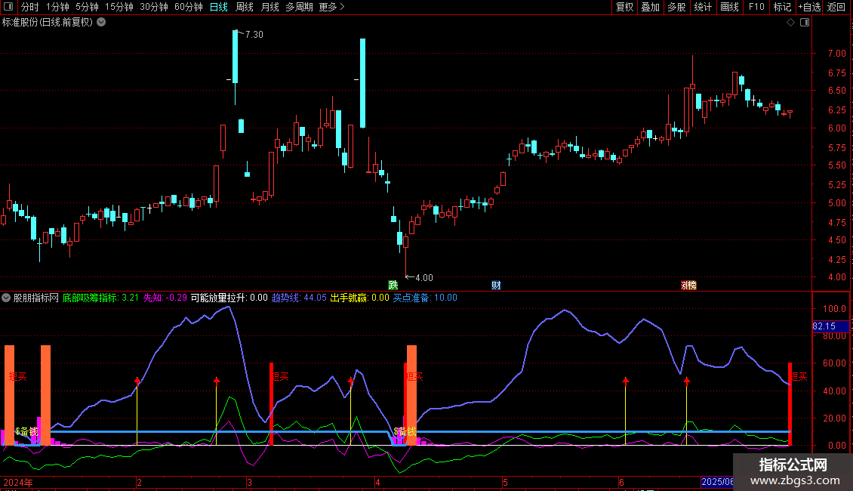The width and height of the screenshot is (853, 491).
Task: Click the 2024年 label on time axis
Action: (x=18, y=482)
